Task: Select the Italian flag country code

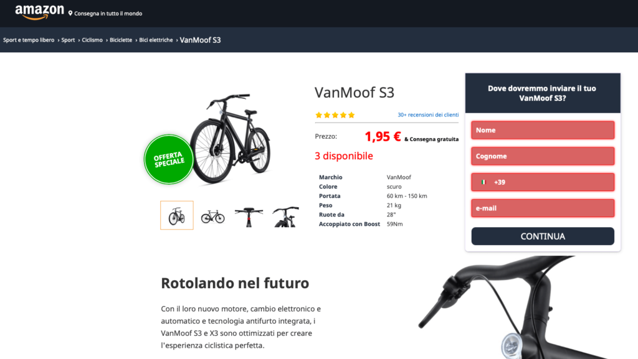Action: (483, 182)
